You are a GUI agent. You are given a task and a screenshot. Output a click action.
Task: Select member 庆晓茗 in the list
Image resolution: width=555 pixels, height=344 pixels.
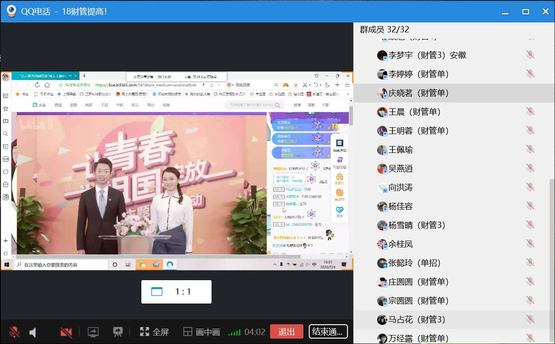(419, 93)
